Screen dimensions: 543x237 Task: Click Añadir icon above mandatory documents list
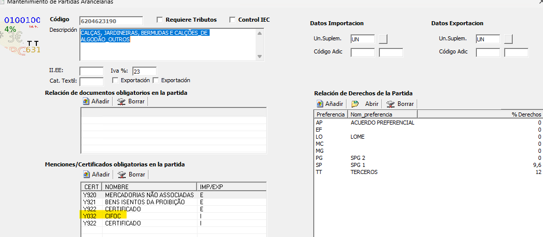coord(86,101)
